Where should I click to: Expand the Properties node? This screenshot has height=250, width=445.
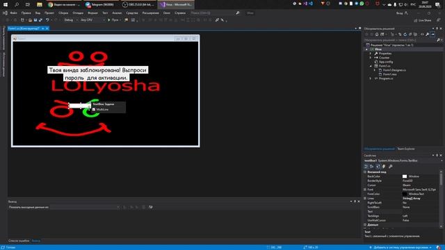point(371,53)
